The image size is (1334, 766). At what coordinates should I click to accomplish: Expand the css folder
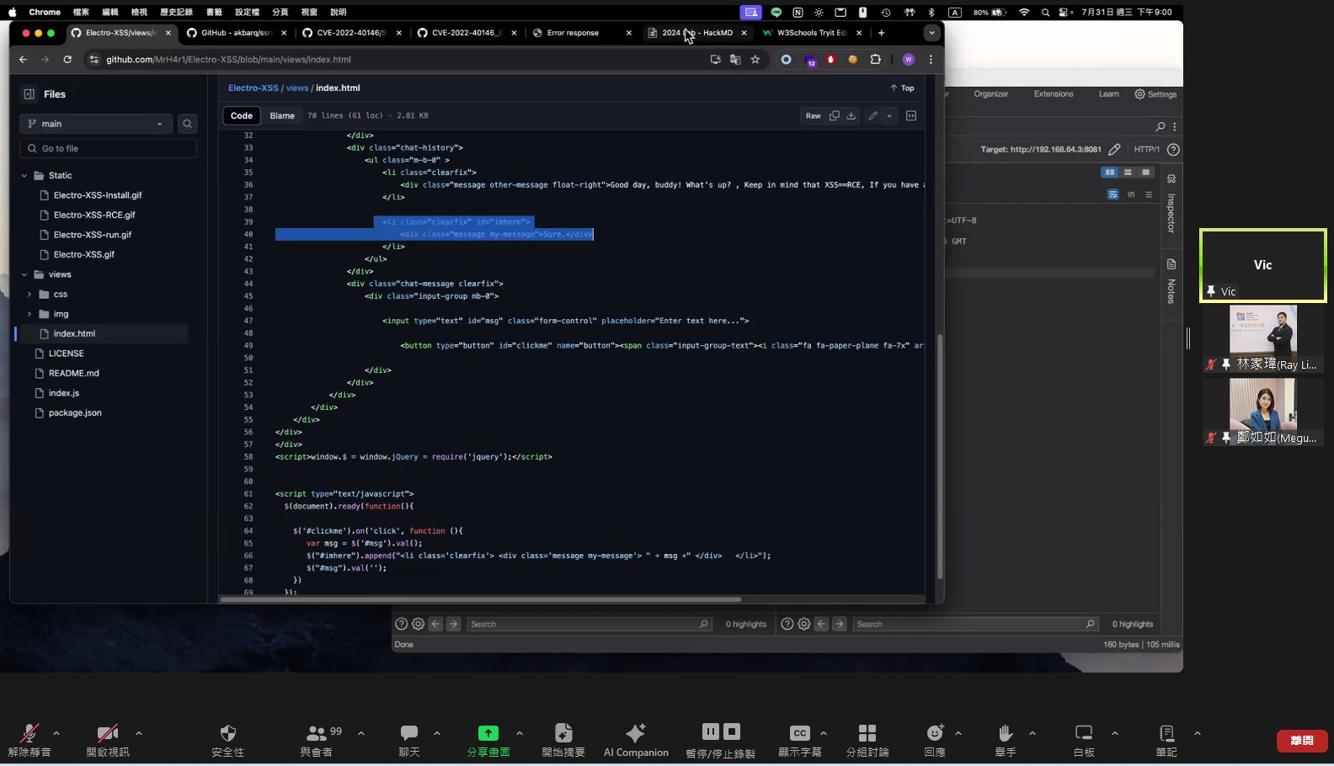[29, 295]
